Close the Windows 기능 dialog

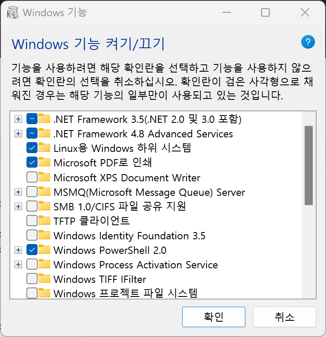305,12
